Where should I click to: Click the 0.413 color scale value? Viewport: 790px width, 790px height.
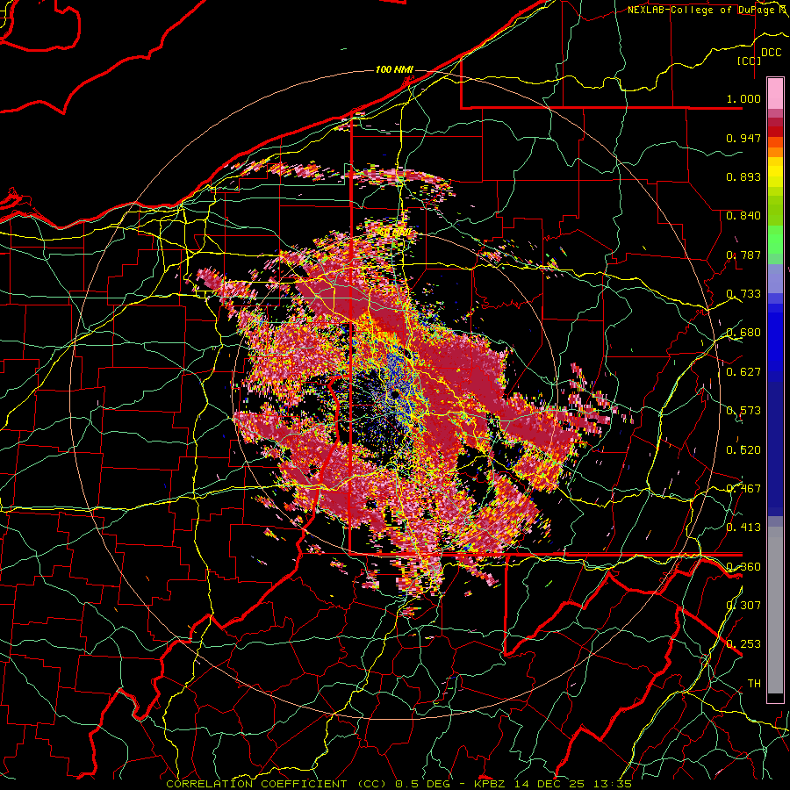coord(743,528)
